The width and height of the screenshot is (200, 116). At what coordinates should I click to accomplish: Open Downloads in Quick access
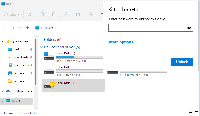(20, 57)
